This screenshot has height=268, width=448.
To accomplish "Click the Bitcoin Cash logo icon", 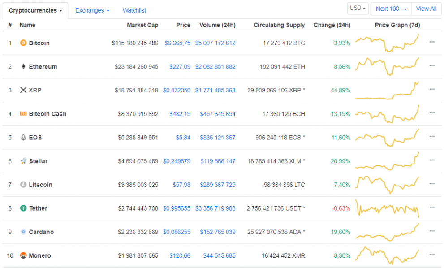I will 23,114.
